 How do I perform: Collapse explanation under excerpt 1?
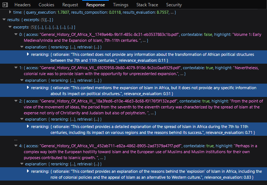point(22,80)
